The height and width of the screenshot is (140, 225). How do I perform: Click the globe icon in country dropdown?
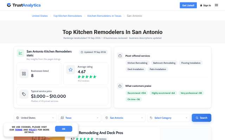point(18,118)
